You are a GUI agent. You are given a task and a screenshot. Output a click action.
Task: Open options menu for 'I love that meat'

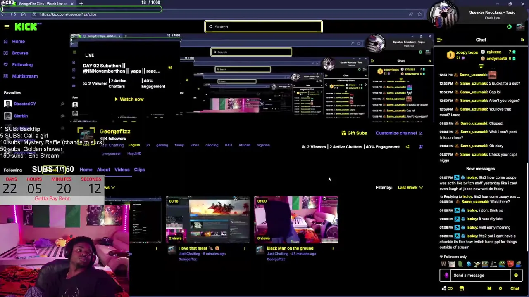click(245, 248)
